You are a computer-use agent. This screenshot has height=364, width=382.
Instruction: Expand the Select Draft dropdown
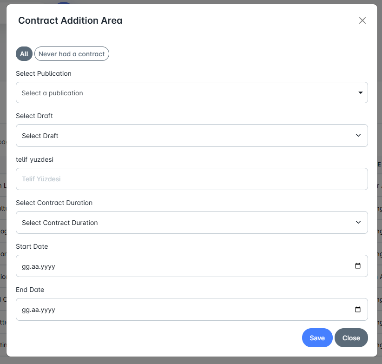pos(186,135)
